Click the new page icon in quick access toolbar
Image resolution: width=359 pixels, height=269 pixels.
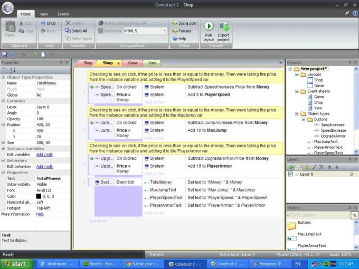point(43,54)
